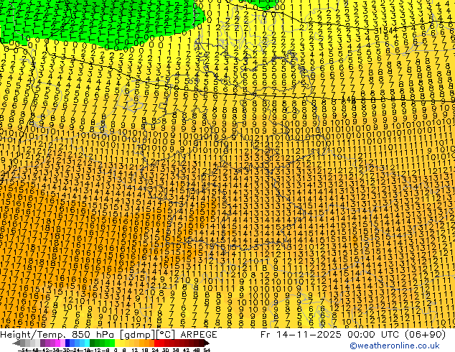Click the ARPEGE model name in the title
Image resolution: width=455 pixels, height=352 pixels.
[199, 335]
